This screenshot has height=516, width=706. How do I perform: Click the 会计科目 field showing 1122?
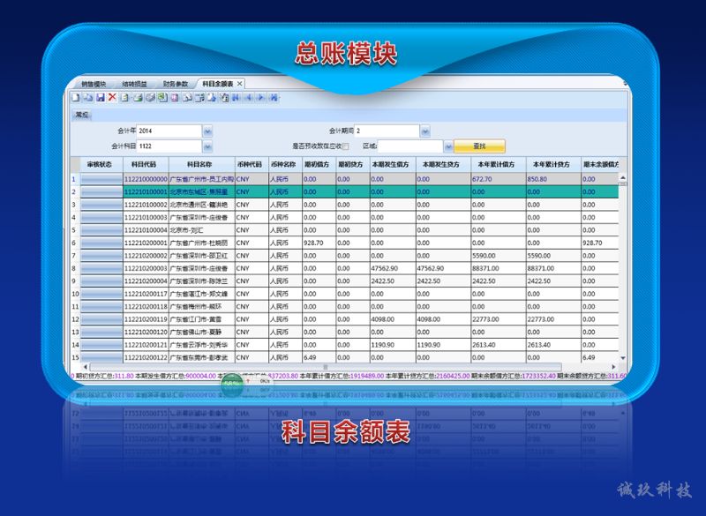pyautogui.click(x=169, y=146)
